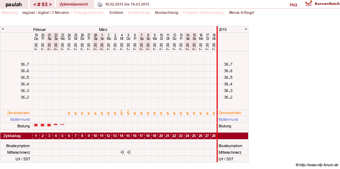Click the double-bar bleeding symbol on cycle day 3
The height and width of the screenshot is (169, 340).
[x=49, y=125]
